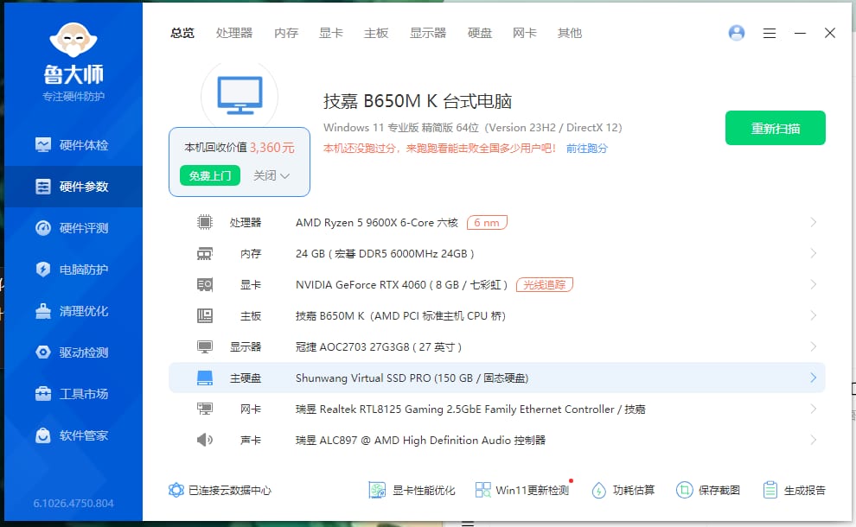Click the cloud data center gear icon
This screenshot has height=527, width=856.
[176, 490]
